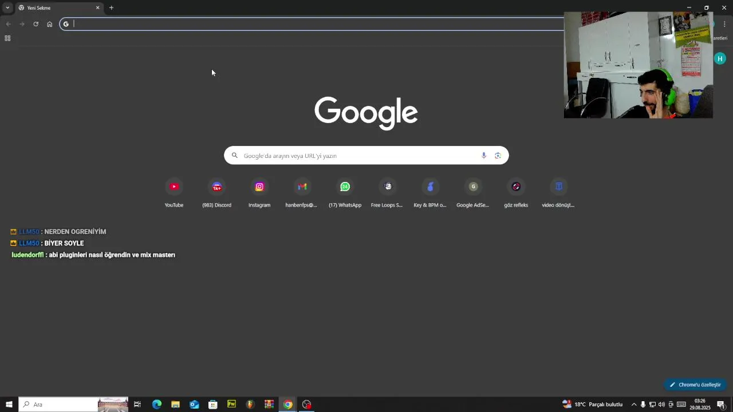Open the Windows Start menu
The image size is (733, 412).
pyautogui.click(x=9, y=405)
